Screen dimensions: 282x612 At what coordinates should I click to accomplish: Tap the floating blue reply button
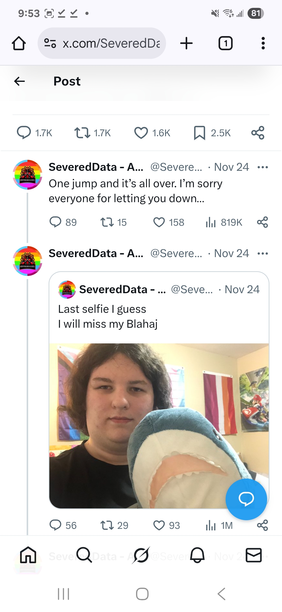pos(246,499)
